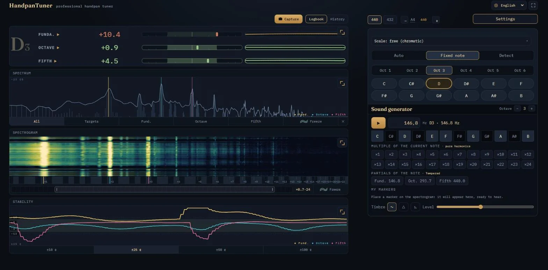This screenshot has height=270, width=548.
Task: Play the Fund. 146.8 partial
Action: 387,181
